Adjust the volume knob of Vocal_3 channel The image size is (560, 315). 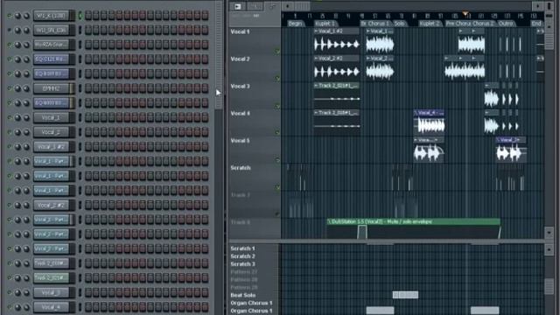pos(26,292)
